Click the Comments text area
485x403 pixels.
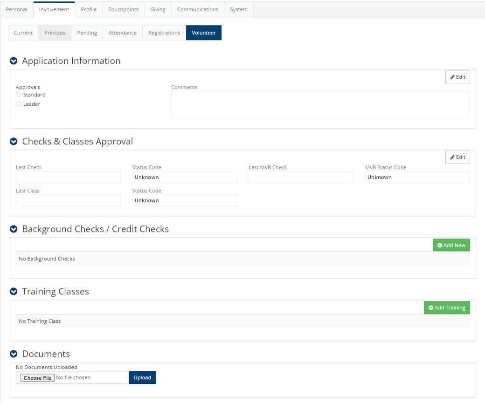point(320,105)
